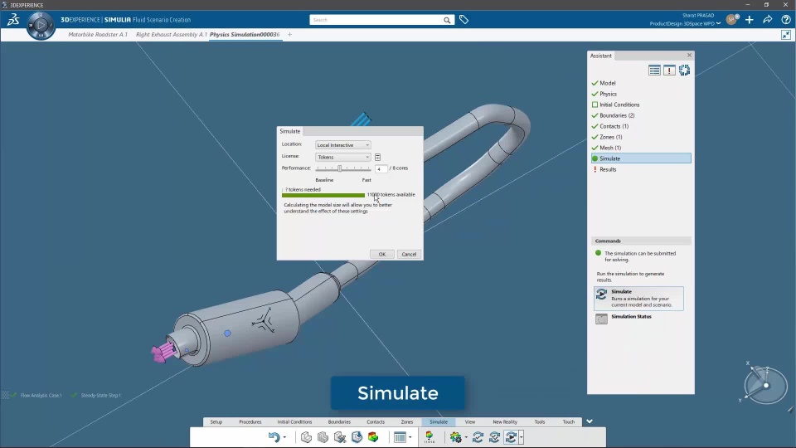Viewport: 796px width, 448px height.
Task: Click the cores number input field
Action: pos(381,168)
